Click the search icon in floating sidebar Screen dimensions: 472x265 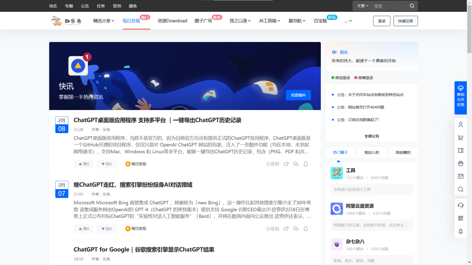pyautogui.click(x=461, y=189)
